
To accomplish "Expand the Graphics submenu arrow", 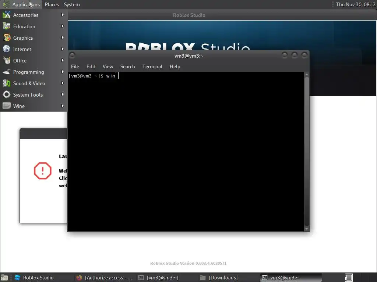I will 63,38.
